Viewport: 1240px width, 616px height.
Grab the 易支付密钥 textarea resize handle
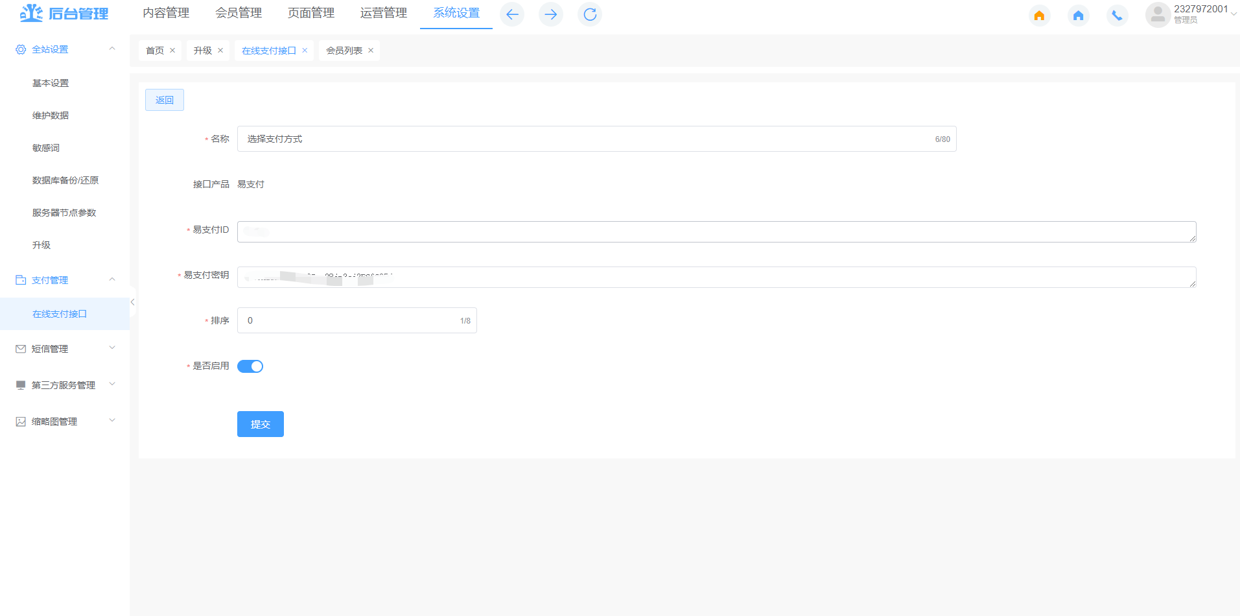1192,283
